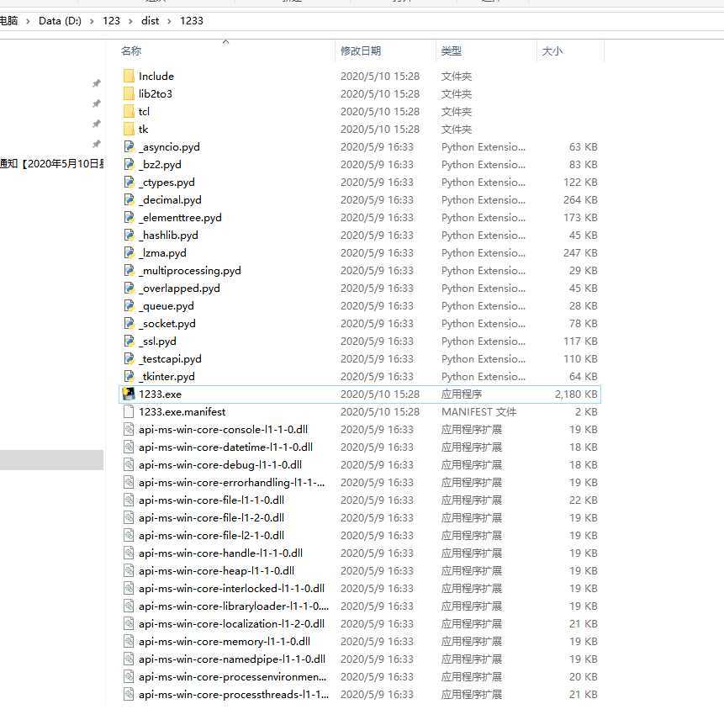Click the 264 KB size of _decimal.pyd

580,199
